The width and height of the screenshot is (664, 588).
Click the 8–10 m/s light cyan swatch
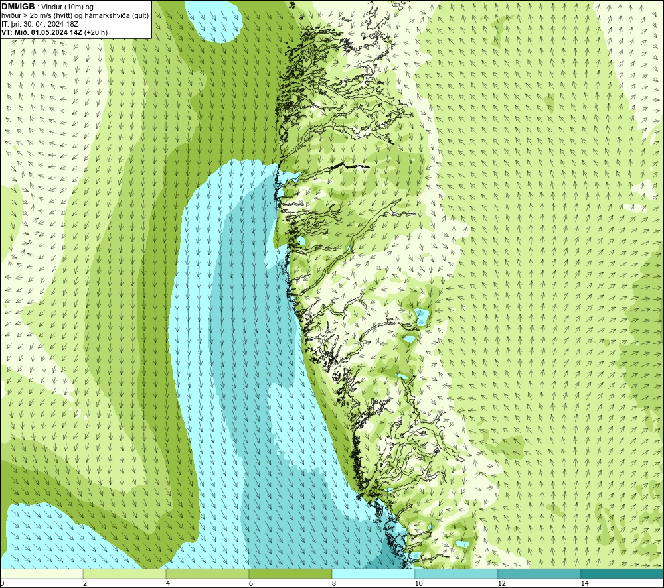coord(373,573)
